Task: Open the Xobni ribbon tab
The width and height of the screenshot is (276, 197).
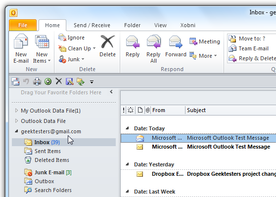Action: [187, 25]
